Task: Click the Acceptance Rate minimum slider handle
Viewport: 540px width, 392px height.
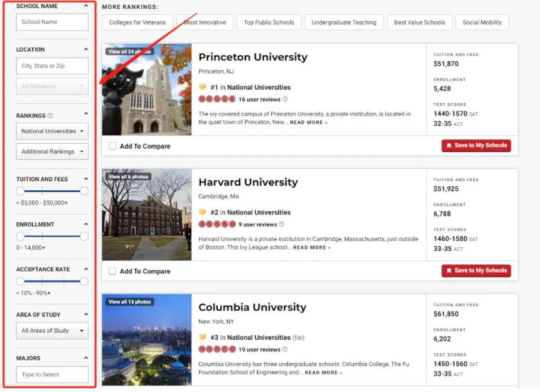Action: click(21, 281)
